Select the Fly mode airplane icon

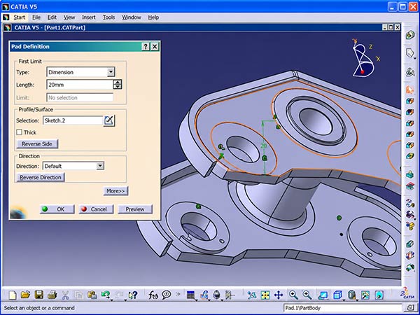251,295
